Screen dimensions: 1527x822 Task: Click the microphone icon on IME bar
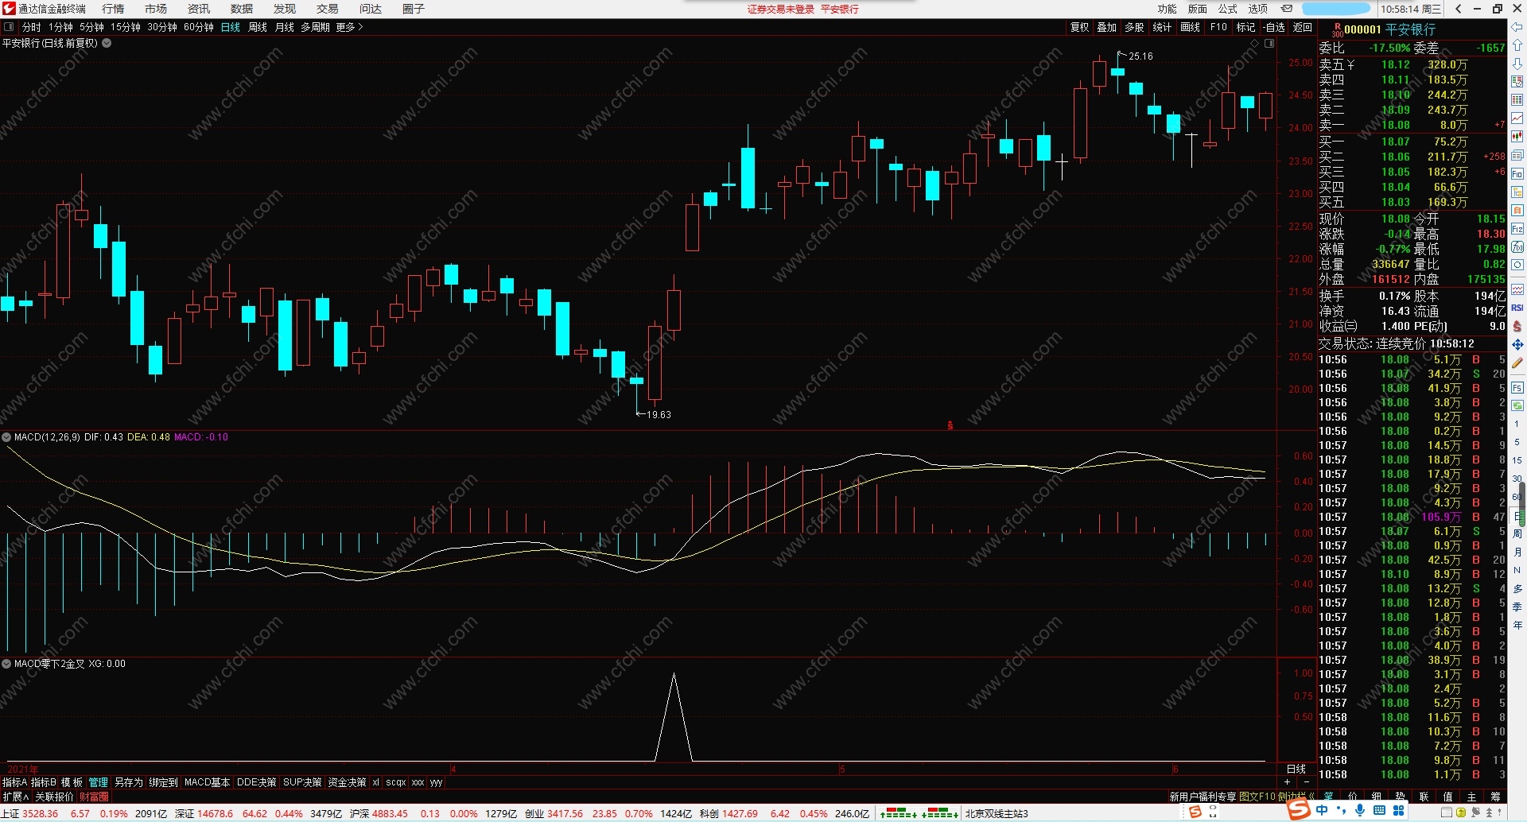click(1361, 811)
